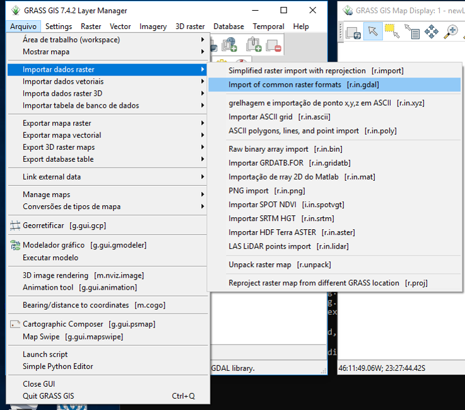Click Unpack raster map [r.unpack]
Screen dimensions: 465x410
tap(280, 265)
